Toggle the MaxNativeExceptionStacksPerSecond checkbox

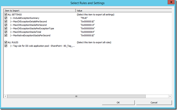(x=6, y=36)
